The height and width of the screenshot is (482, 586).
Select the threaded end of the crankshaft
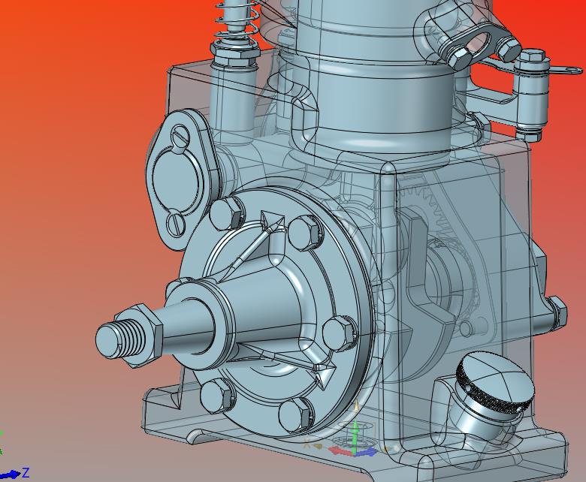pos(119,340)
